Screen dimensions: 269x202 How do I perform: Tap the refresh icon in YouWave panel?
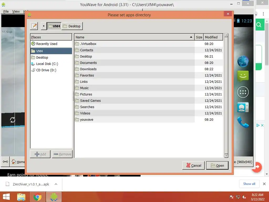(x=13, y=120)
